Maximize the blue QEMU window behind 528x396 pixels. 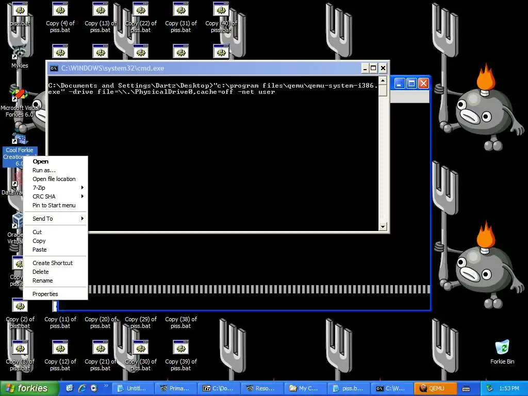pos(411,83)
